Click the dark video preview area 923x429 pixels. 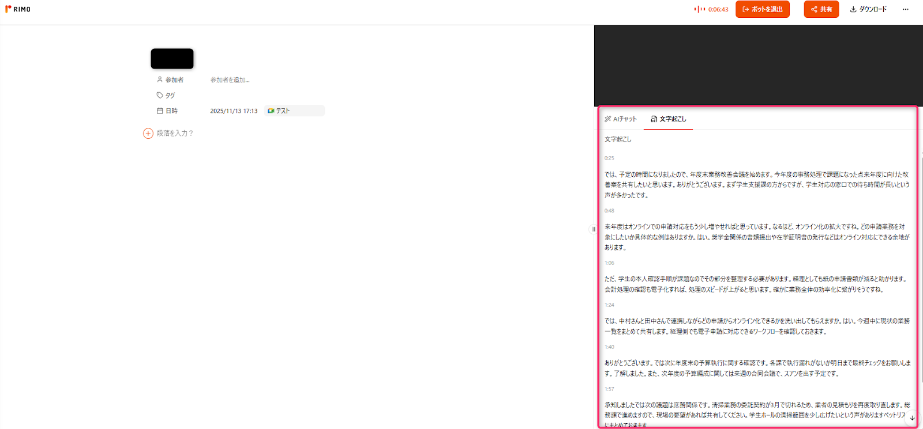pos(759,66)
